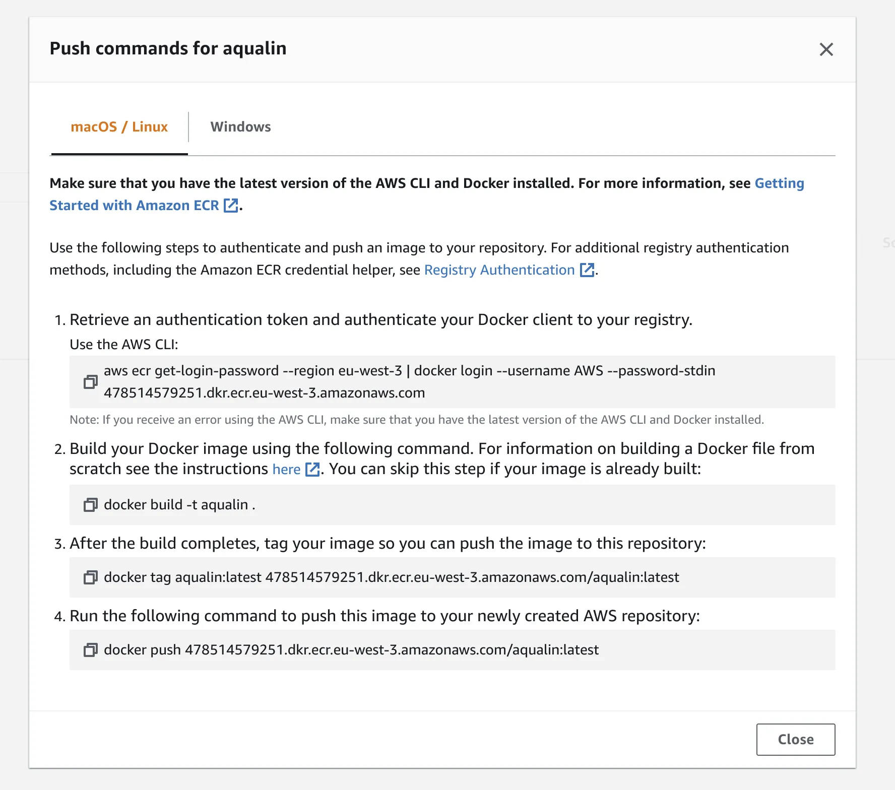895x790 pixels.
Task: Click external-link icon next to 'here'
Action: pyautogui.click(x=312, y=470)
